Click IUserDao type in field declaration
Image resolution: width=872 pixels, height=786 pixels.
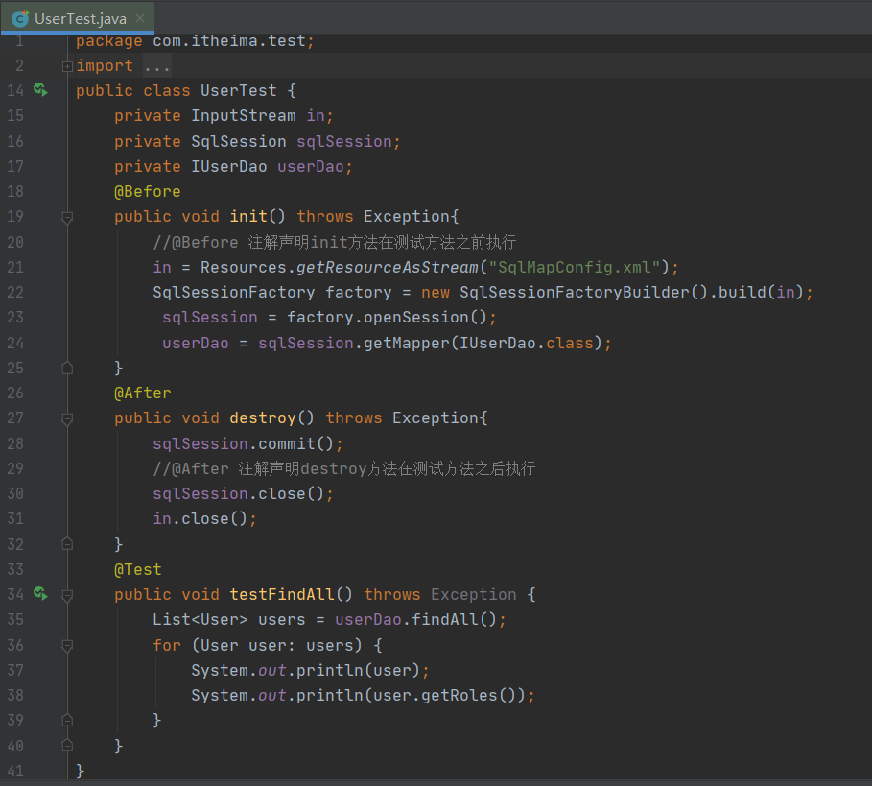click(229, 166)
